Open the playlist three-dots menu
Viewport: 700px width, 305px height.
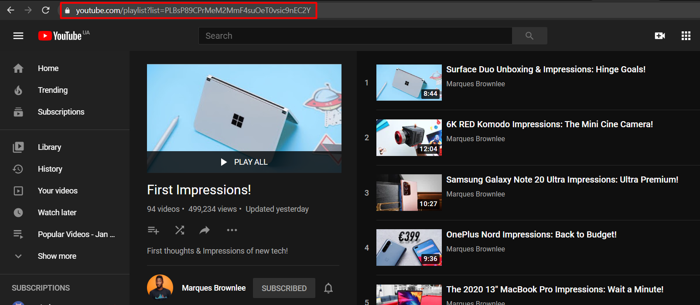click(232, 230)
